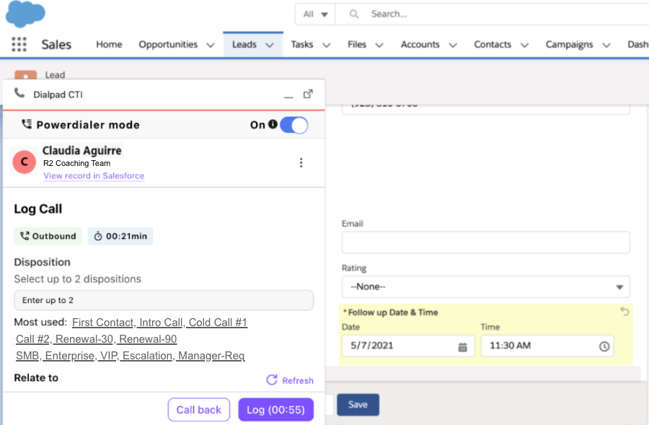Open the Files tab
The height and width of the screenshot is (425, 649).
pyautogui.click(x=357, y=44)
